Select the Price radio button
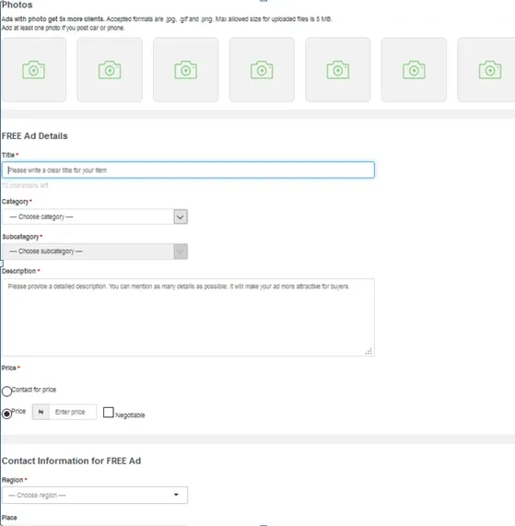The image size is (515, 526). [x=6, y=414]
